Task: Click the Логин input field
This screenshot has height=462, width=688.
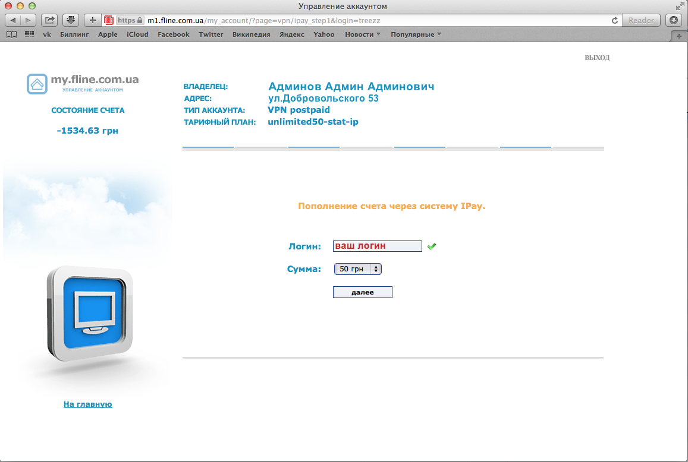Action: pyautogui.click(x=378, y=246)
